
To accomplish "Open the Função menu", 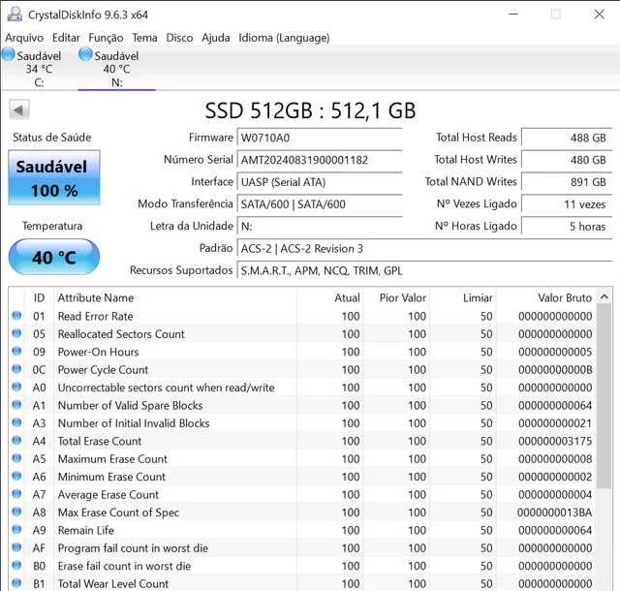I will click(106, 38).
